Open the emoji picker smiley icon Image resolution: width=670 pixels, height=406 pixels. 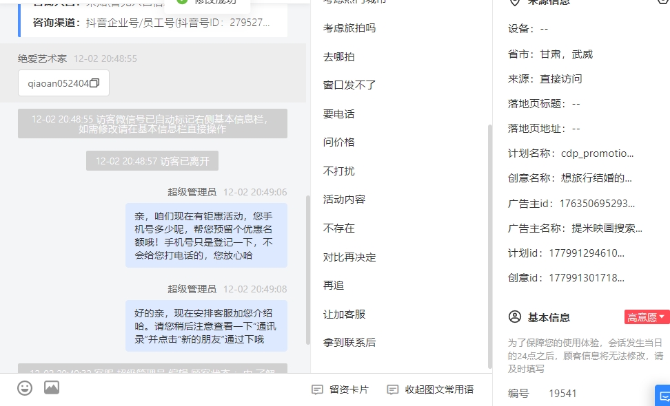(25, 388)
